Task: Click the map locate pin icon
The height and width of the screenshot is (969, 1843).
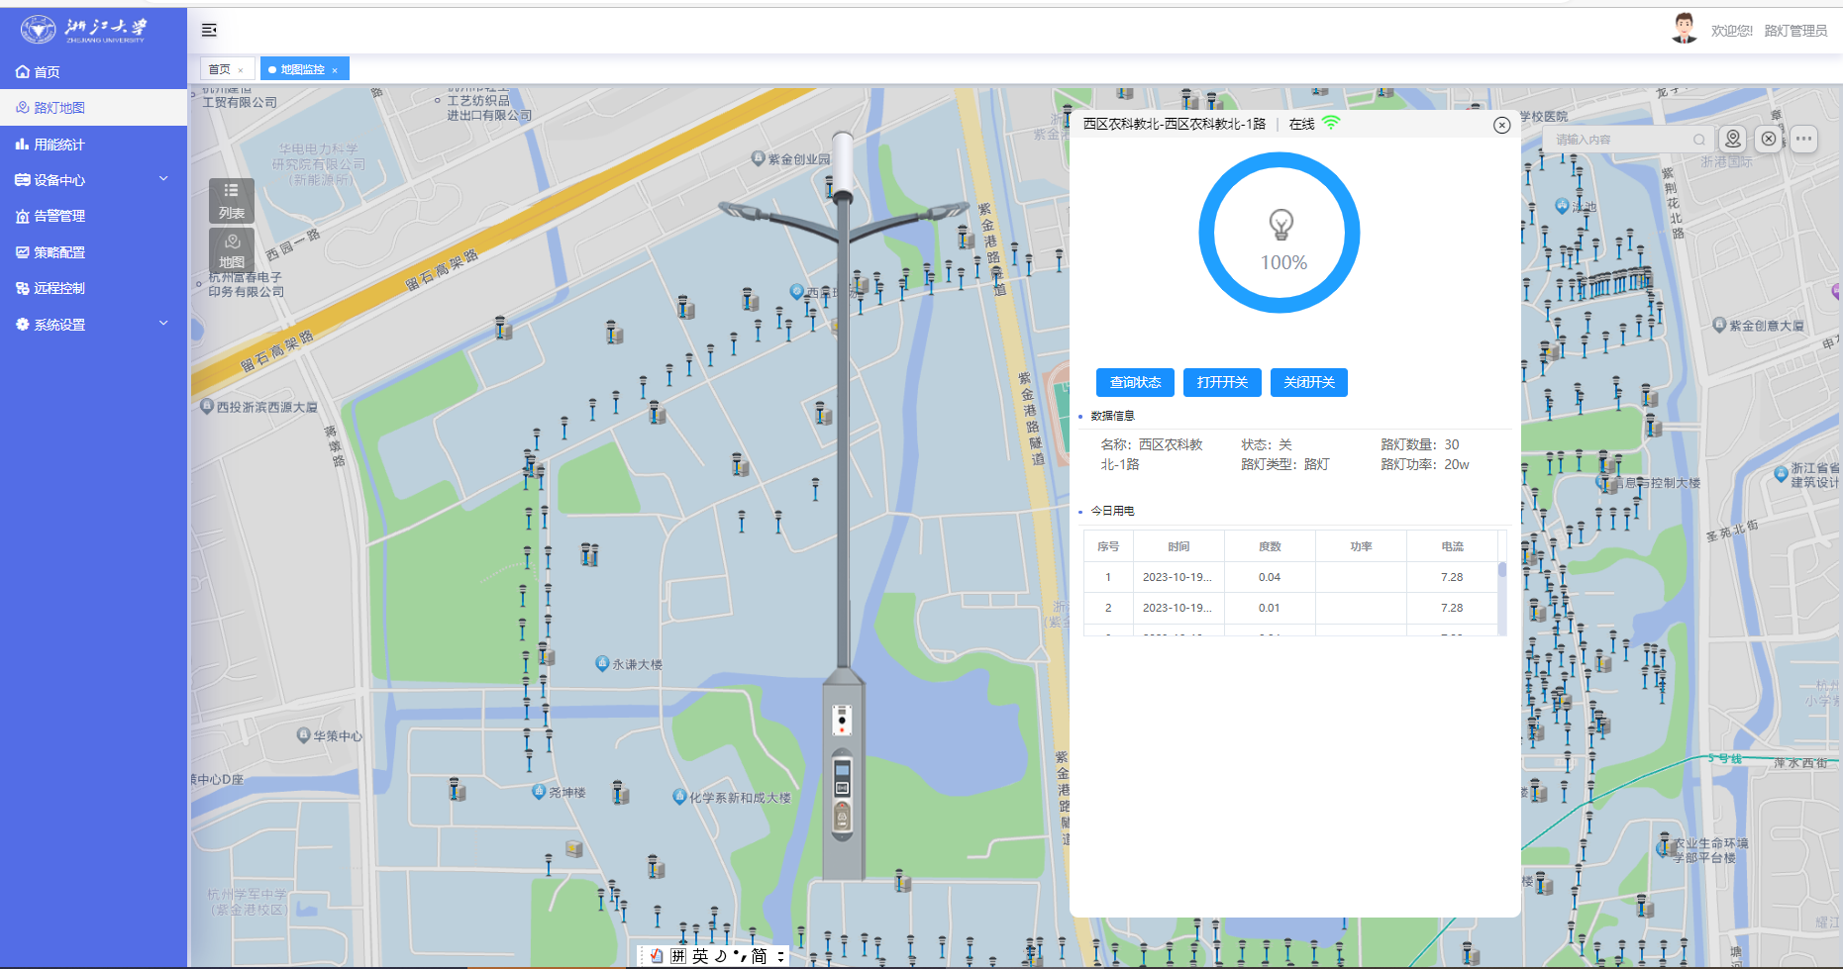Action: 1732,140
